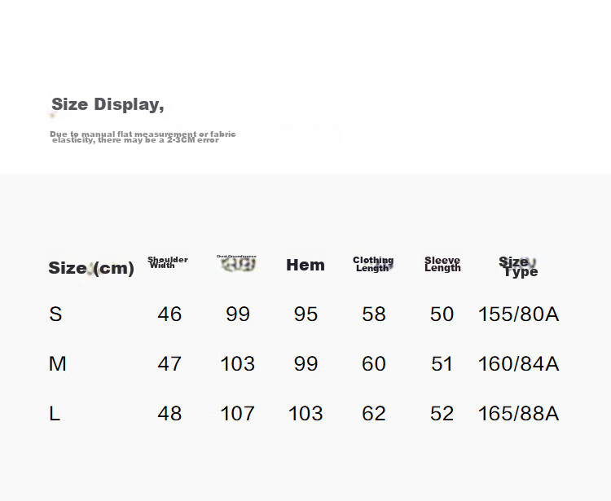Click size type 165/88A
This screenshot has height=501, width=611.
click(518, 413)
